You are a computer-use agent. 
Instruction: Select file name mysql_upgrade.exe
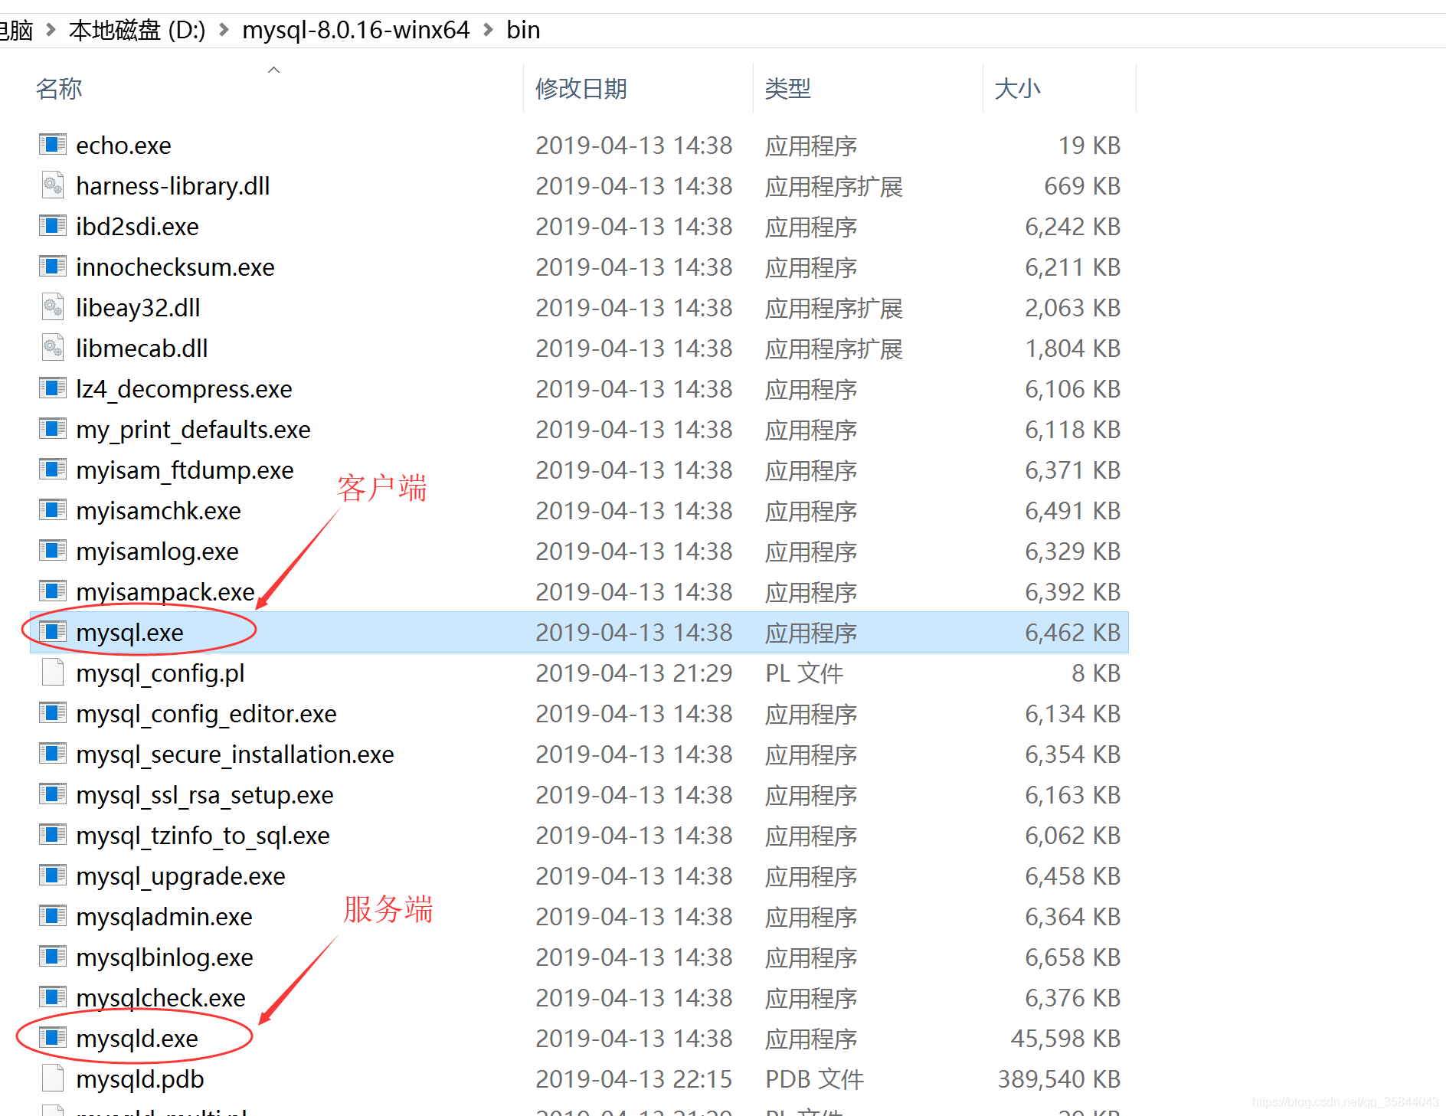181,876
